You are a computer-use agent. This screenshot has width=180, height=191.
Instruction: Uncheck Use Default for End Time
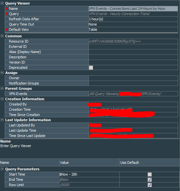click(150, 180)
